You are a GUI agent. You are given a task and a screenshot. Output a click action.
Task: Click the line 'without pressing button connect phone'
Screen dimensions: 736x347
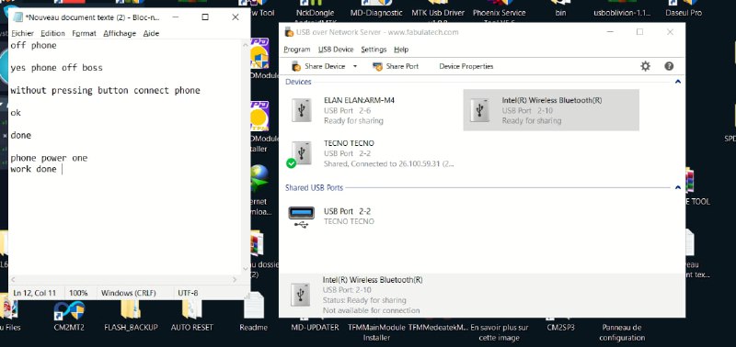(x=105, y=90)
